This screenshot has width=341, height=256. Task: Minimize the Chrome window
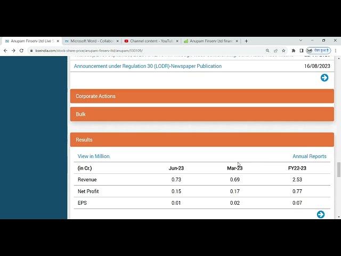(x=312, y=41)
